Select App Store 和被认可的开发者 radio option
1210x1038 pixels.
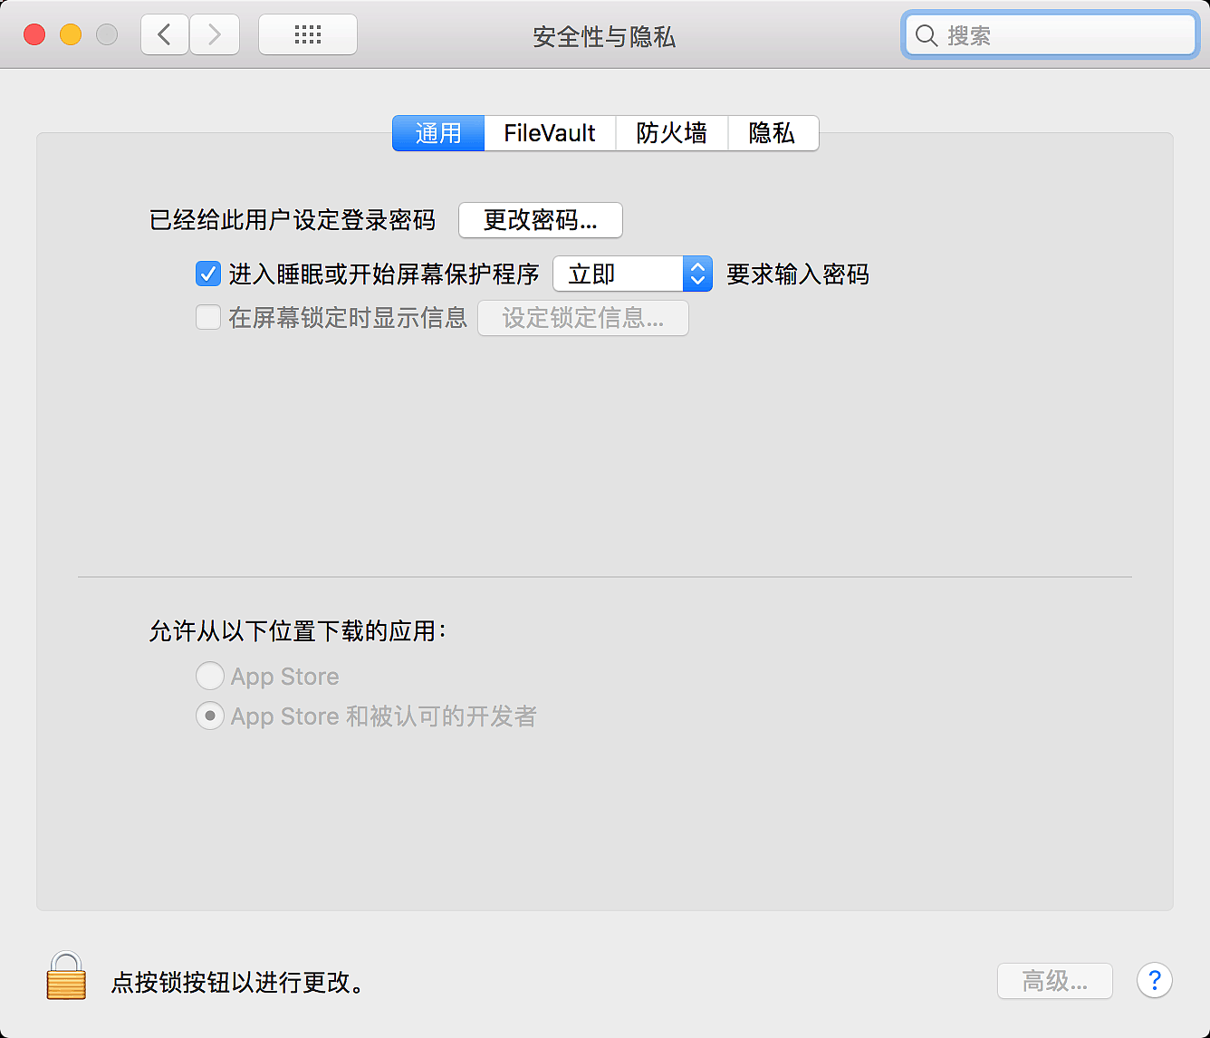(x=210, y=716)
